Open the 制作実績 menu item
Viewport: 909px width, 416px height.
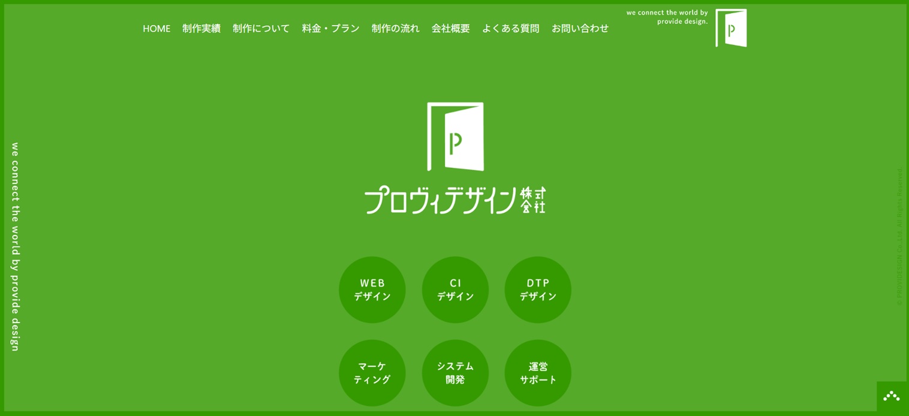tap(201, 28)
